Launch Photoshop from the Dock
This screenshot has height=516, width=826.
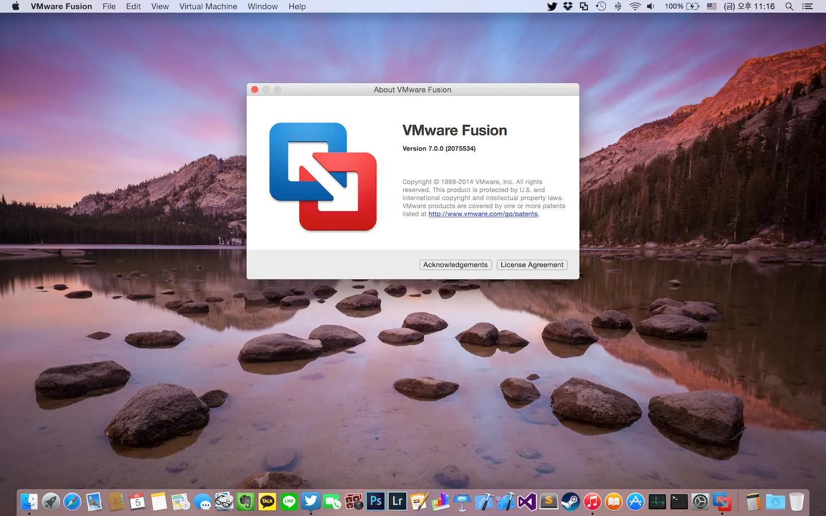pos(376,501)
